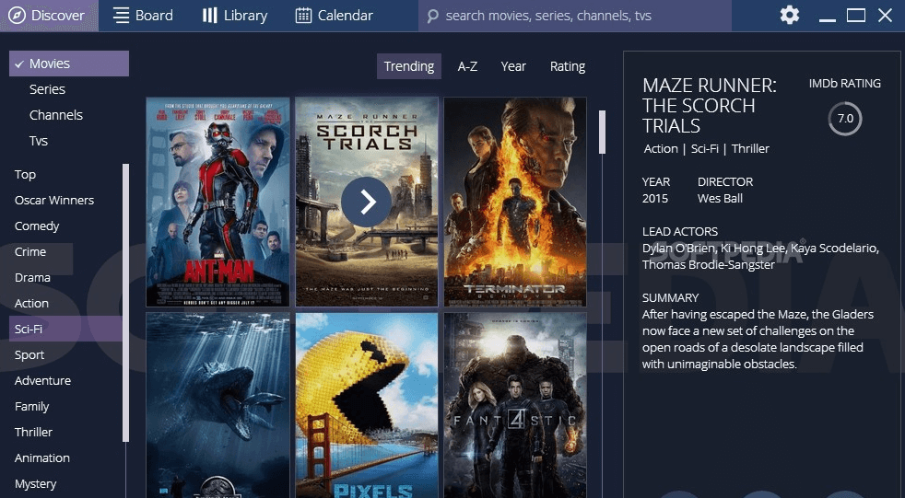The height and width of the screenshot is (498, 905).
Task: Open settings via the gear icon
Action: [790, 15]
